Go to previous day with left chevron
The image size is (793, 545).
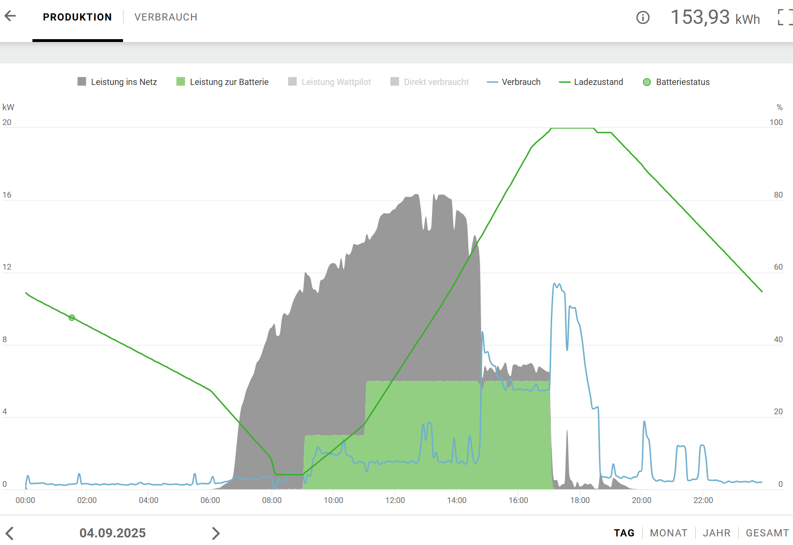tap(10, 533)
